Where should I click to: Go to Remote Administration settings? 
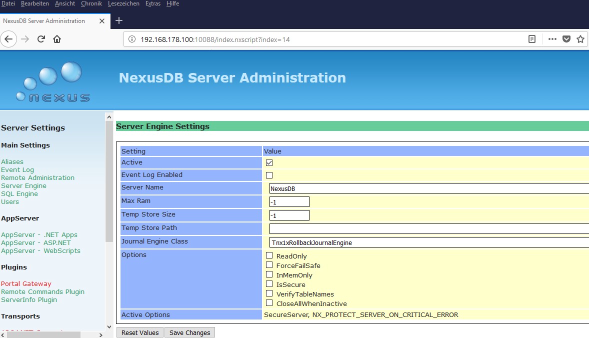tap(37, 177)
